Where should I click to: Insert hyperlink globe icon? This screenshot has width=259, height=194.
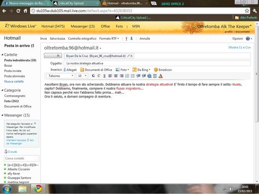click(x=149, y=76)
